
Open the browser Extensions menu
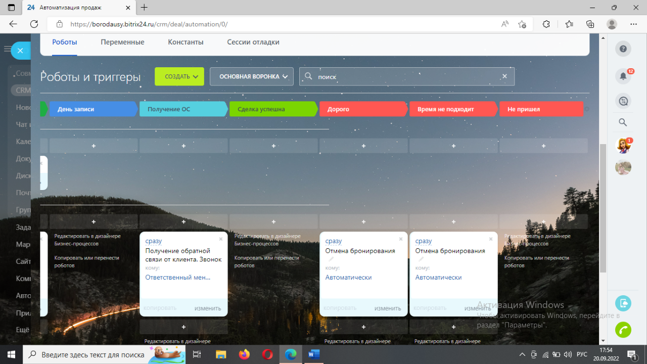point(546,24)
